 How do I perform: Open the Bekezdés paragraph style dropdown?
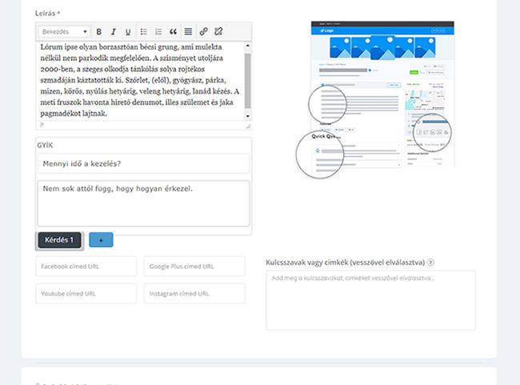click(x=64, y=32)
